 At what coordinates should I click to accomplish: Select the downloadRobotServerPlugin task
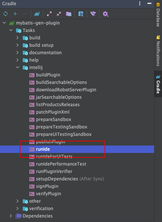tap(66, 90)
